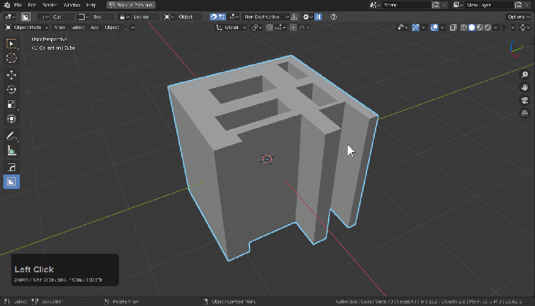The width and height of the screenshot is (535, 306).
Task: Click the camera view icon
Action: tap(524, 101)
